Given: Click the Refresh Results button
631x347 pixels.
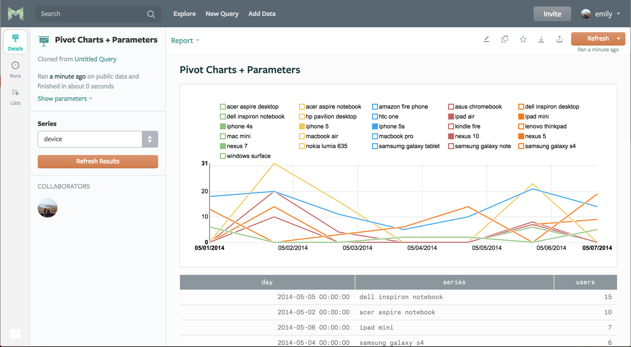Looking at the screenshot, I should point(98,161).
